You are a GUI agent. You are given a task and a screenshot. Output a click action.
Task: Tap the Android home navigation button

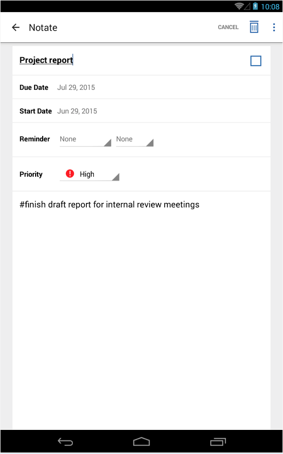coord(141,442)
